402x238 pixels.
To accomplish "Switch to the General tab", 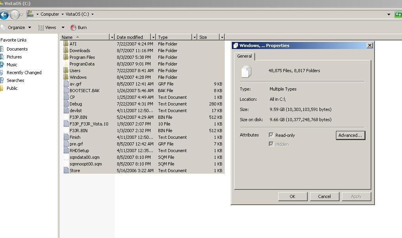I will click(244, 56).
